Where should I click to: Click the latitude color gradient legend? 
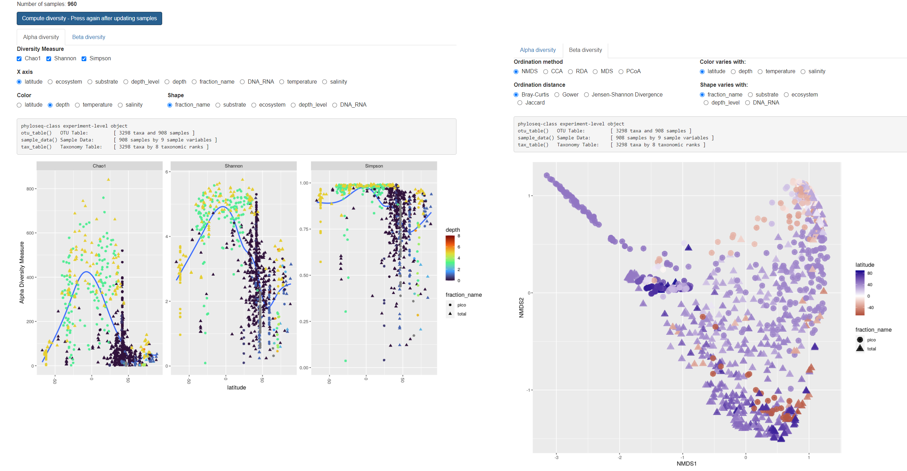coord(860,293)
